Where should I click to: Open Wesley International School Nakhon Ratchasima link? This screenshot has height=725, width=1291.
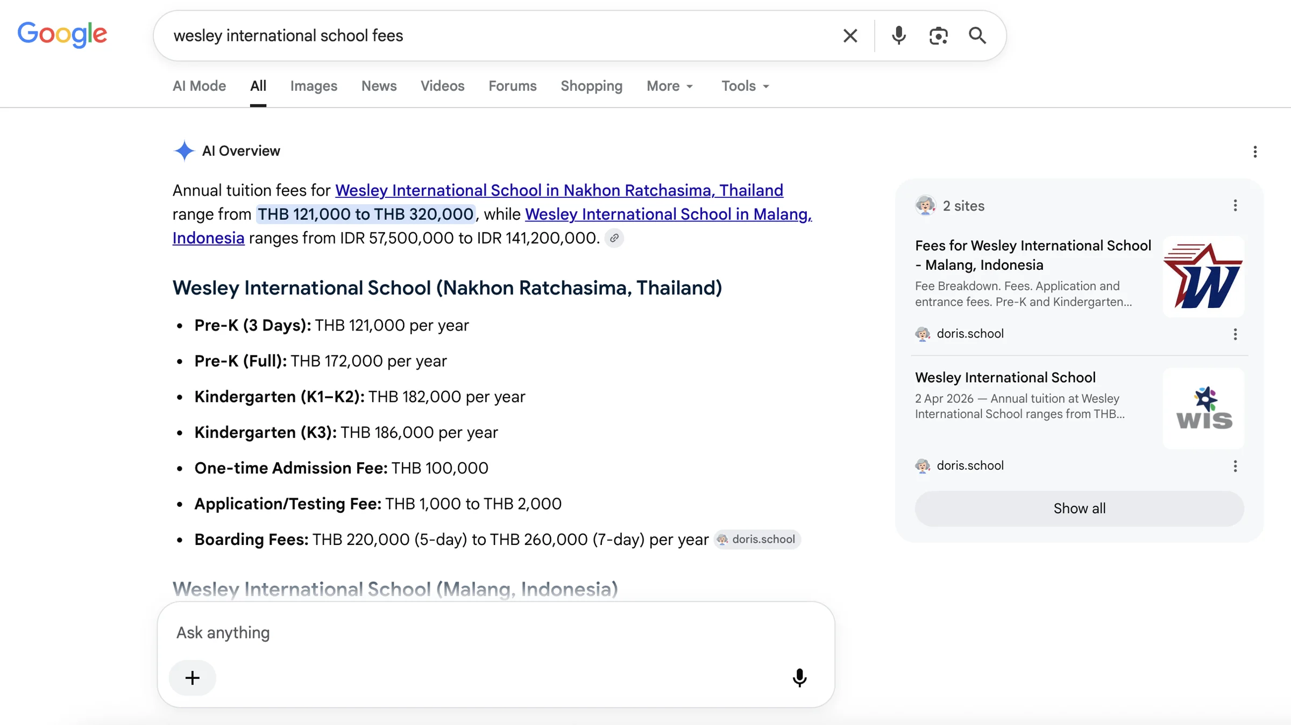559,190
